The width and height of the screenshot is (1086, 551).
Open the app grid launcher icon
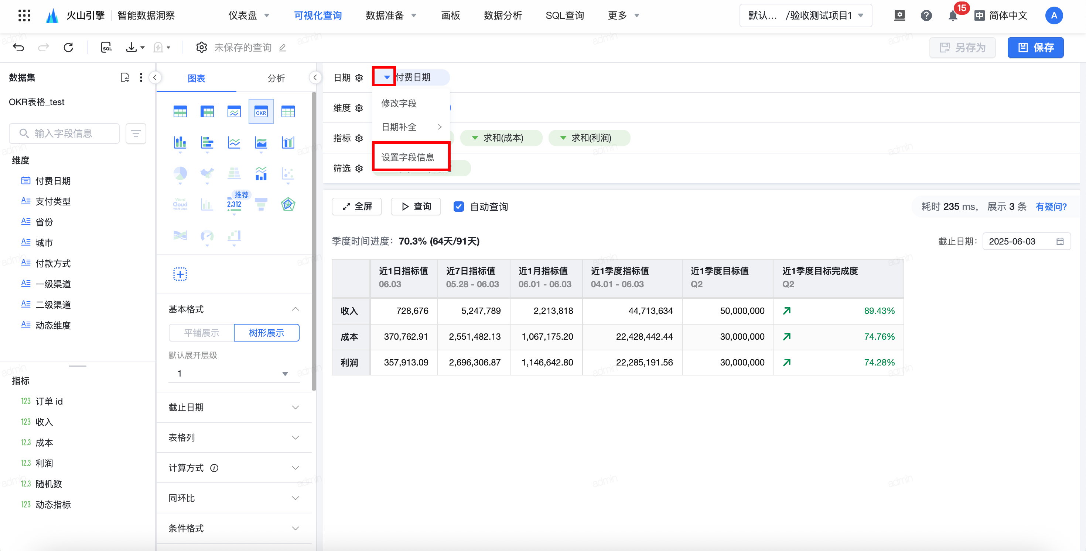[x=24, y=15]
